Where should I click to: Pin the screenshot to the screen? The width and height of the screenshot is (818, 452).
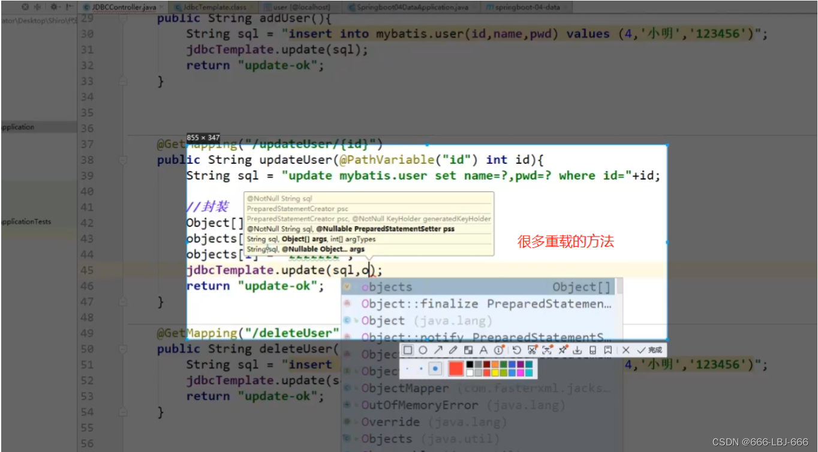(x=563, y=350)
